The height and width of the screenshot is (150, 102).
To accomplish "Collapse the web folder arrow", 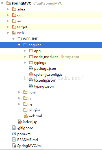I will point(8,33).
